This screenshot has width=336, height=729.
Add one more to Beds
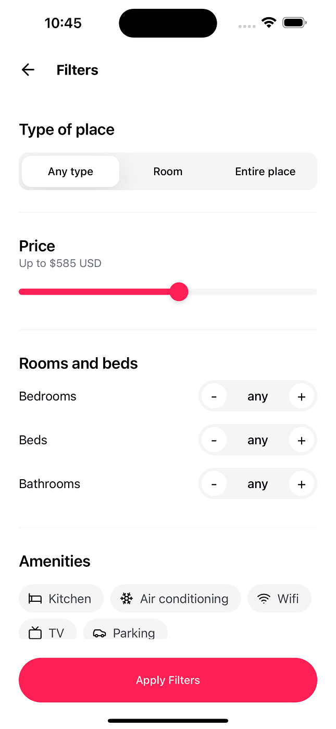[301, 441]
